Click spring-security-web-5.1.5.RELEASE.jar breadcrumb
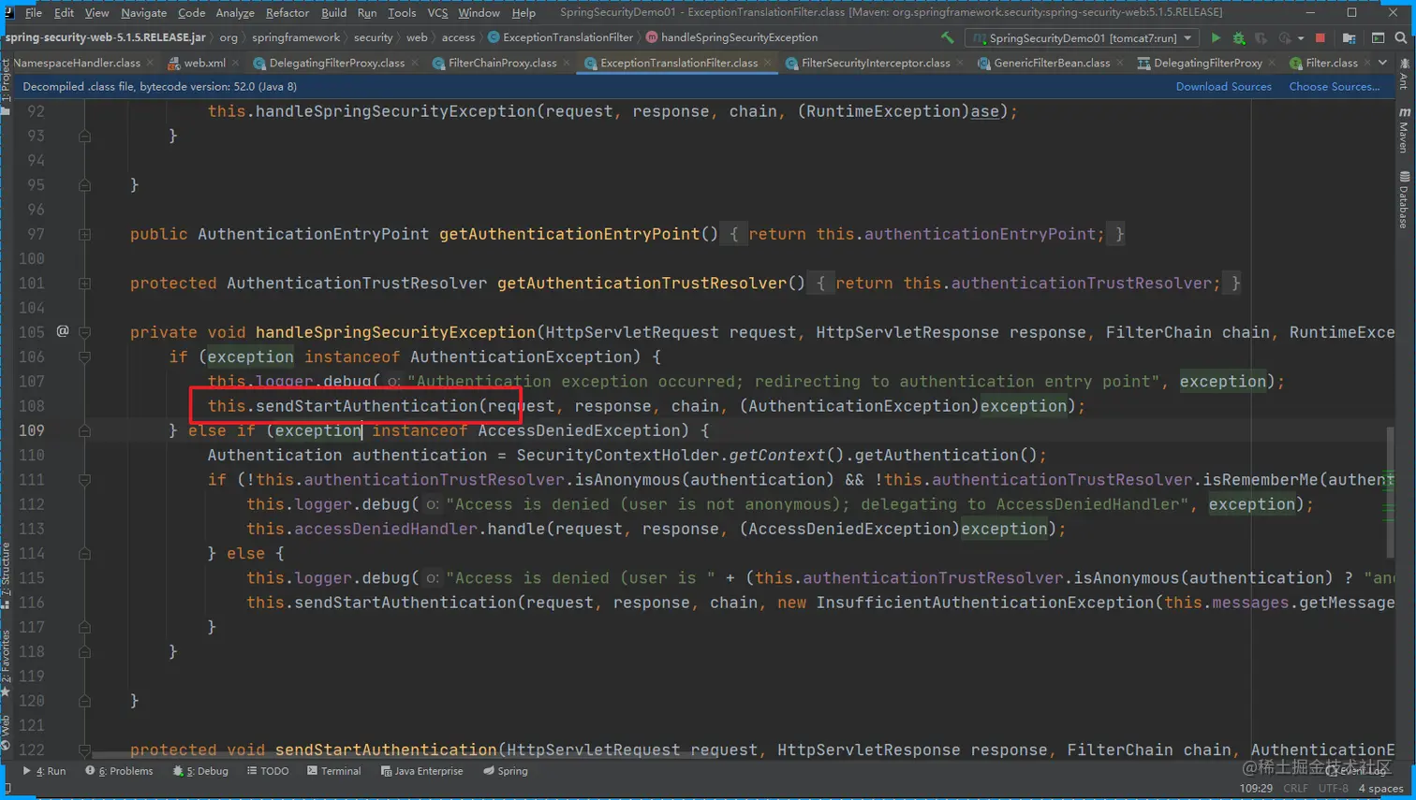 tap(104, 37)
